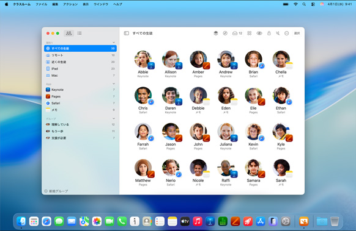The width and height of the screenshot is (356, 231).
Task: Select student Debbie's avatar
Action: [x=198, y=96]
